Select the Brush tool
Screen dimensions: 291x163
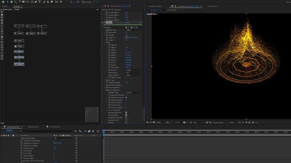point(44,2)
